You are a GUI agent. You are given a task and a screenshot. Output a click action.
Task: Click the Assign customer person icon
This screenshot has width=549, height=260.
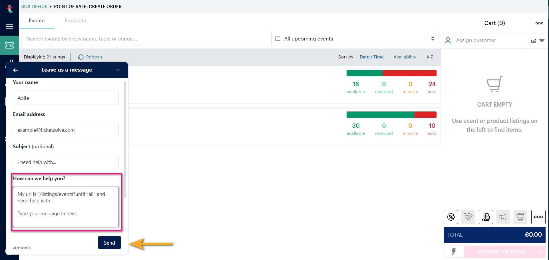coord(448,41)
